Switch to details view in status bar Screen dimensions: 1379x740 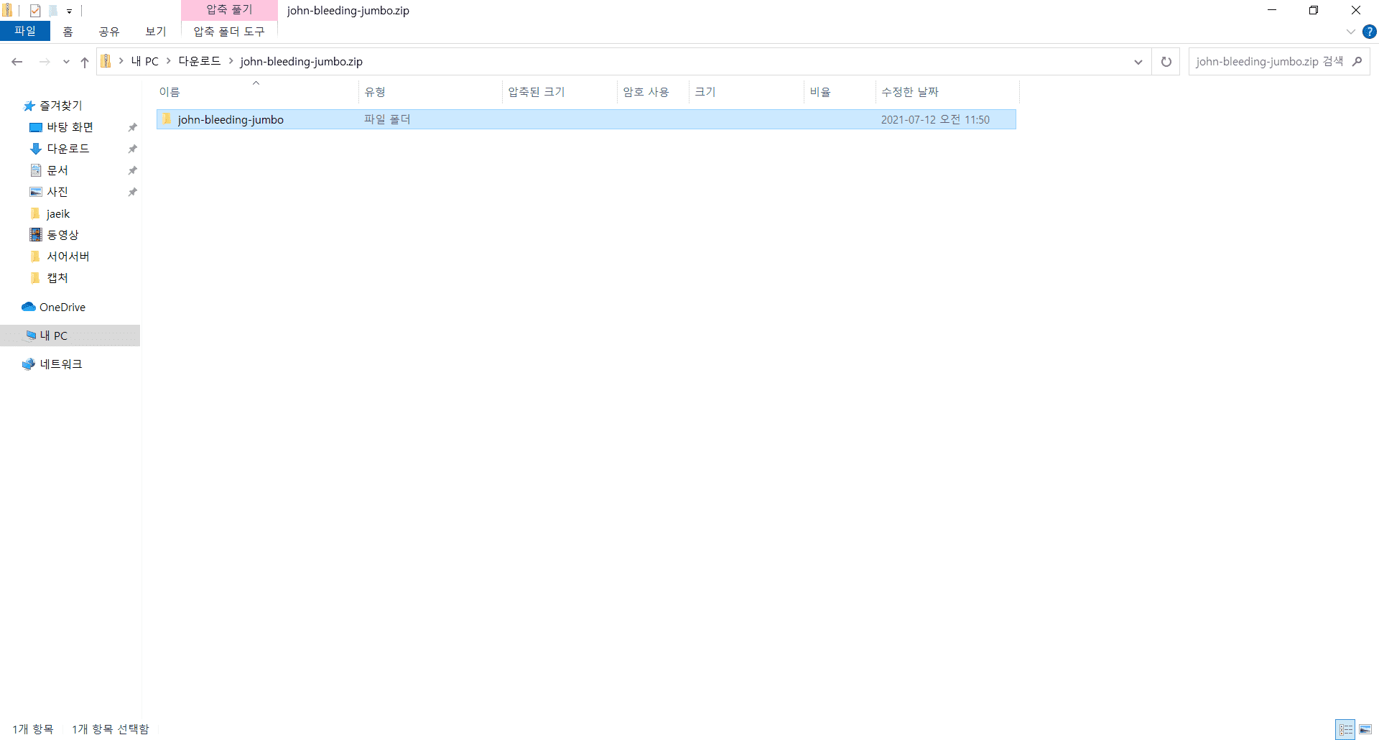[x=1345, y=729]
